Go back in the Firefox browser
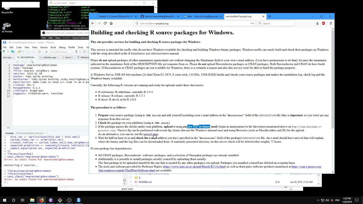Image resolution: width=363 pixels, height=204 pixels. (93, 23)
